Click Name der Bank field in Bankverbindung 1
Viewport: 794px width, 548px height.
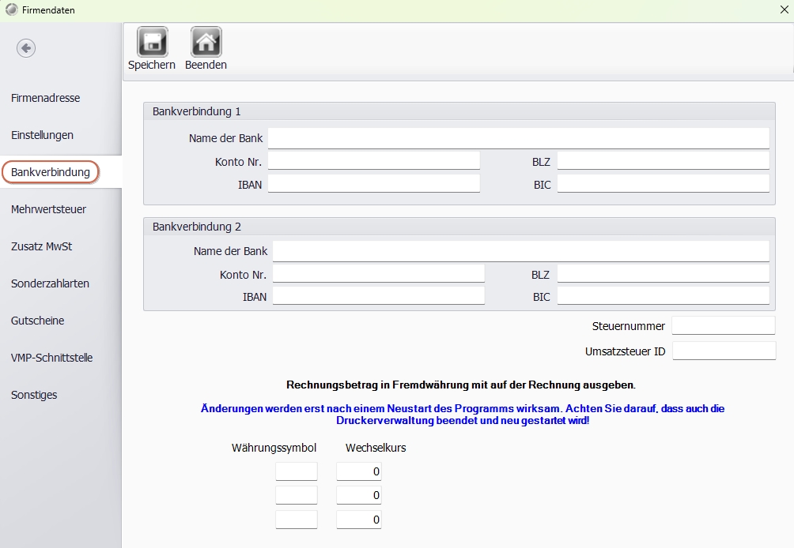(x=518, y=138)
